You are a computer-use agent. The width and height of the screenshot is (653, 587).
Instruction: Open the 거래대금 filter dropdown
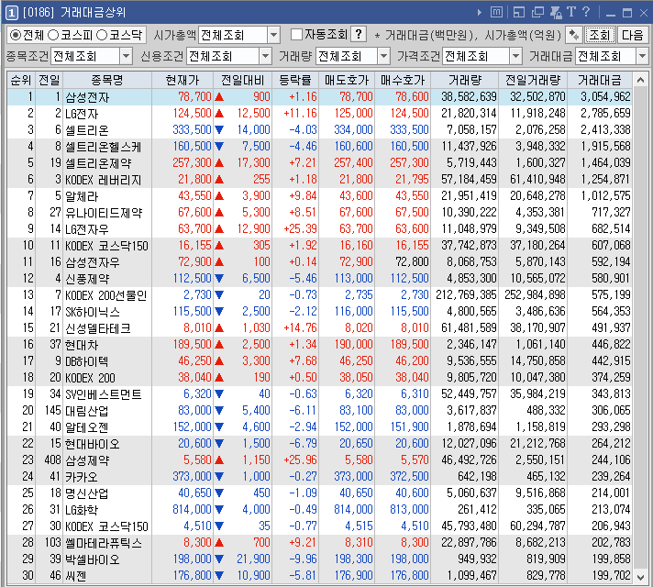(642, 56)
